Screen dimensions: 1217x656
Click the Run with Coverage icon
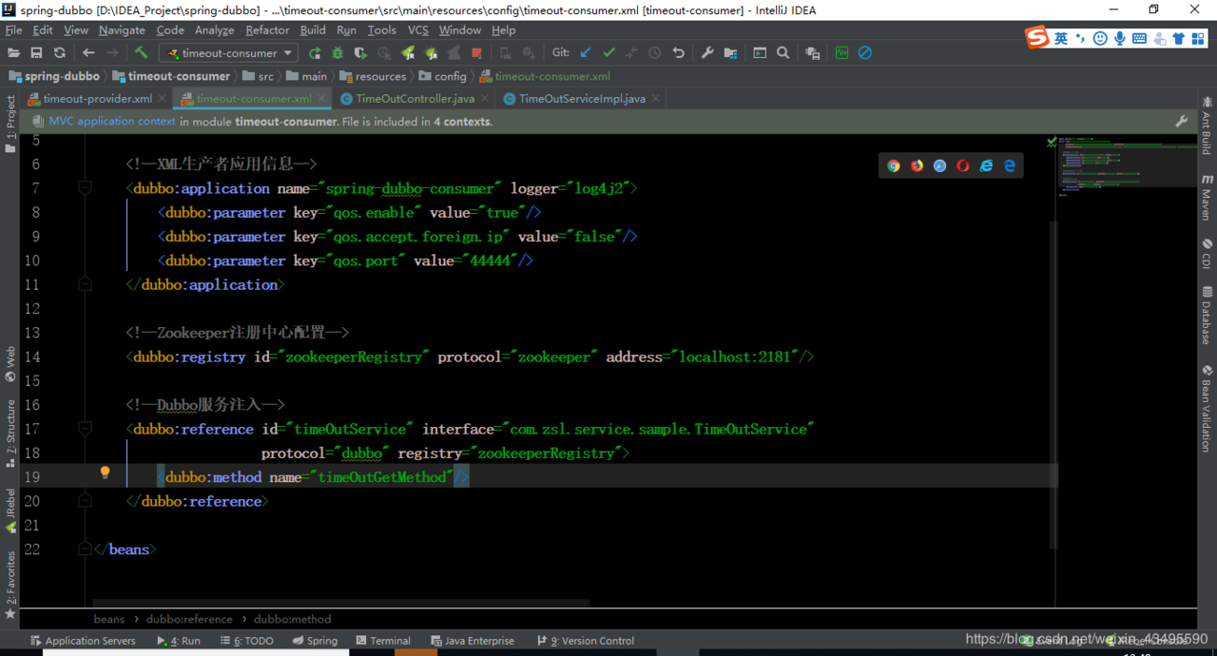(x=361, y=53)
